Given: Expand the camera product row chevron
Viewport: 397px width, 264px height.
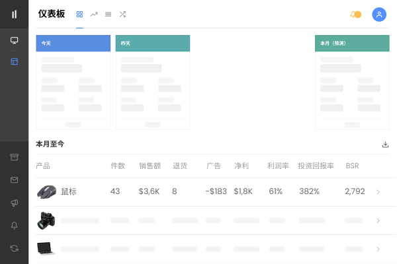Looking at the screenshot, I should click(x=378, y=220).
